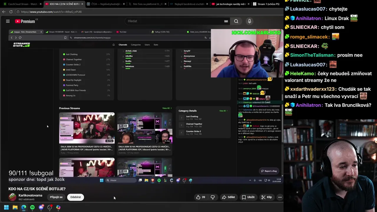This screenshot has width=377, height=212.
Task: Close the ČT24 tab
Action: (x=124, y=4)
